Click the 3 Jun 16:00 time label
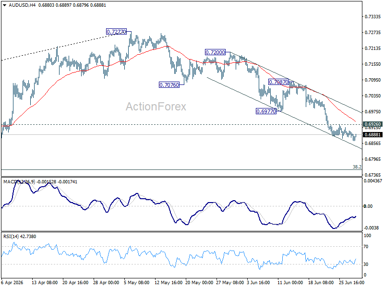This screenshot has width=384, height=288. (x=258, y=282)
